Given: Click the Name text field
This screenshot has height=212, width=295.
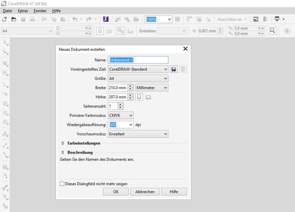Looking at the screenshot, I should pyautogui.click(x=138, y=60).
